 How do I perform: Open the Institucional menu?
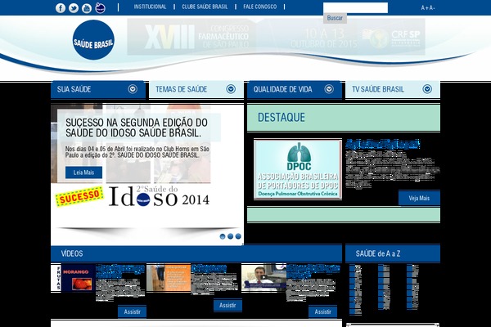(x=150, y=7)
